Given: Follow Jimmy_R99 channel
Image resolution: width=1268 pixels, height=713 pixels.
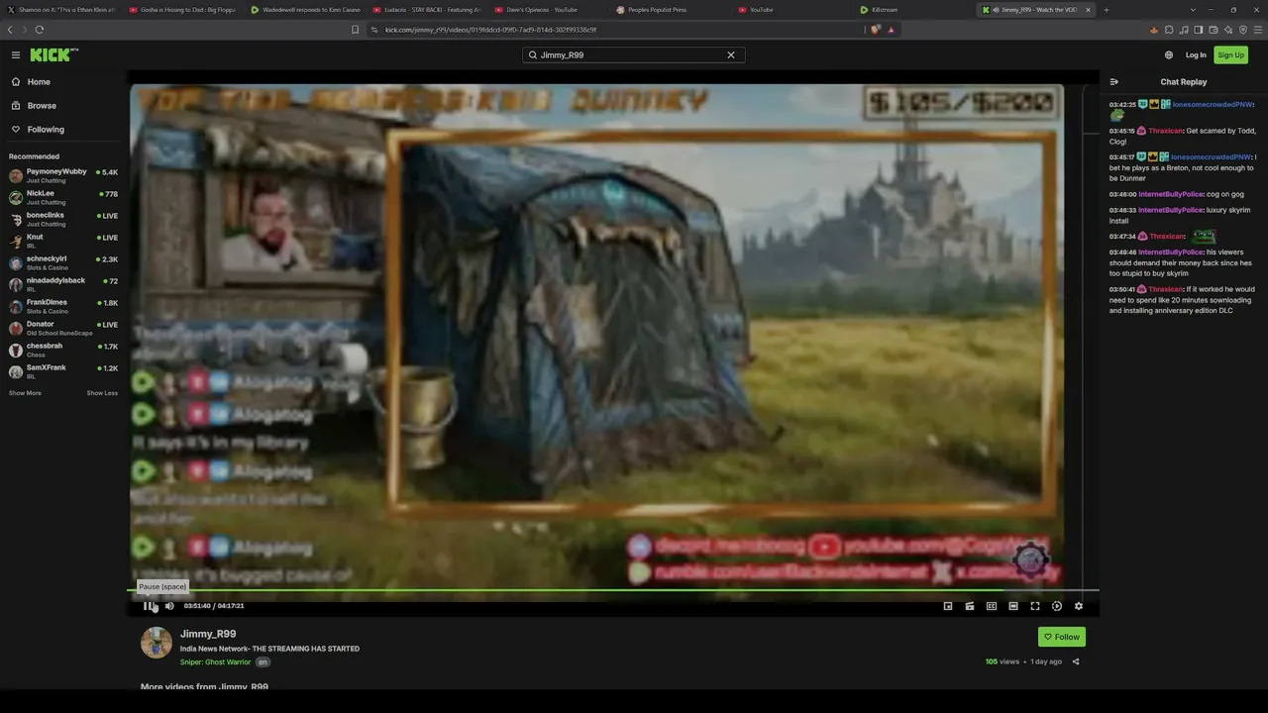Looking at the screenshot, I should 1062,637.
